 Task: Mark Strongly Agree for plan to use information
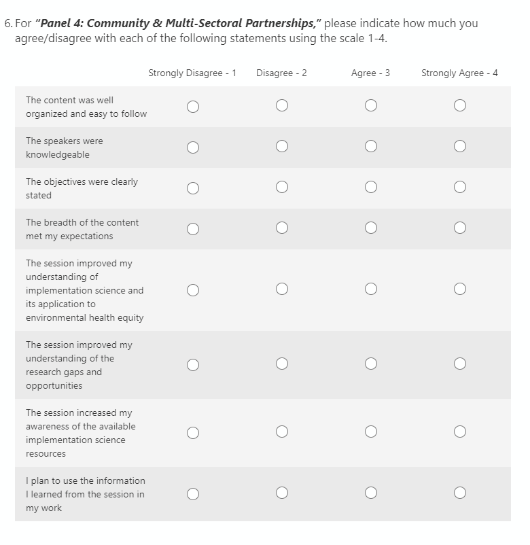tap(460, 493)
